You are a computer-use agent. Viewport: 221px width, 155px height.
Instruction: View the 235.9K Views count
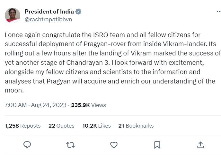point(88,105)
